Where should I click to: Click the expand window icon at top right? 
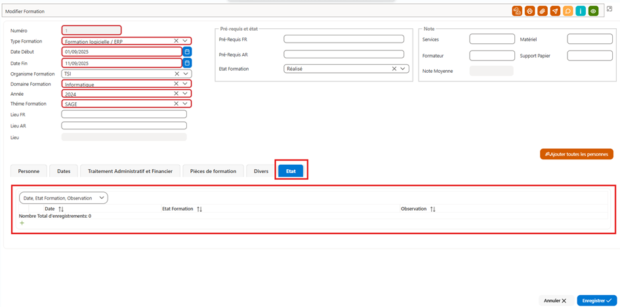pos(610,9)
